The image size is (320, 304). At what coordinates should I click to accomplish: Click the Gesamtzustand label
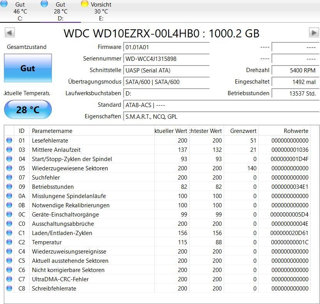27,47
